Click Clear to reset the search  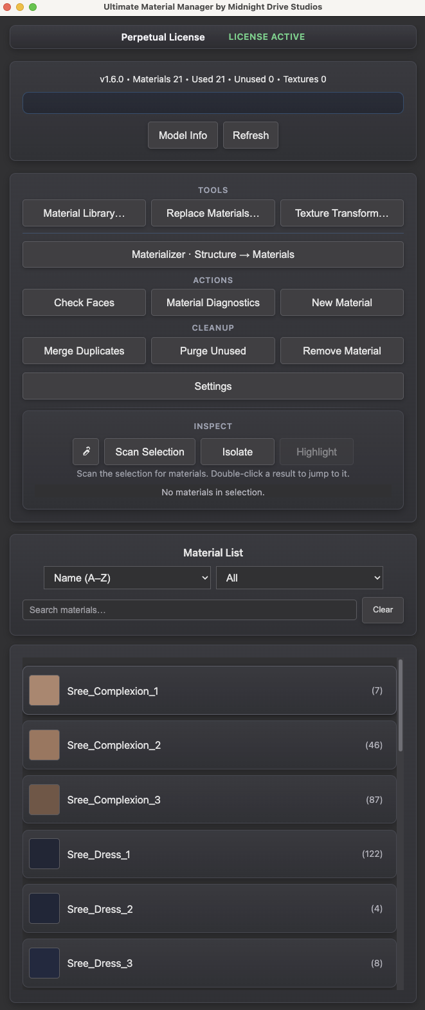click(383, 609)
